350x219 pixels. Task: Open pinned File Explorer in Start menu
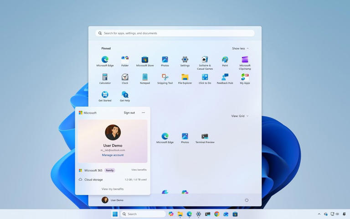click(185, 78)
